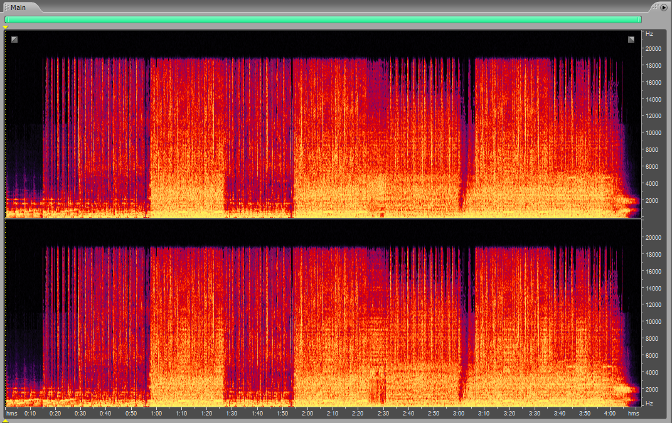The width and height of the screenshot is (672, 423).
Task: Click the dotted grip near panel menu
Action: [x=654, y=7]
